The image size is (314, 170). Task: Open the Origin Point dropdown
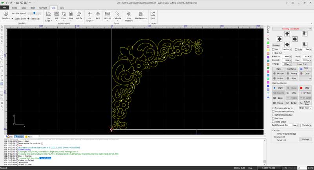coord(304,107)
